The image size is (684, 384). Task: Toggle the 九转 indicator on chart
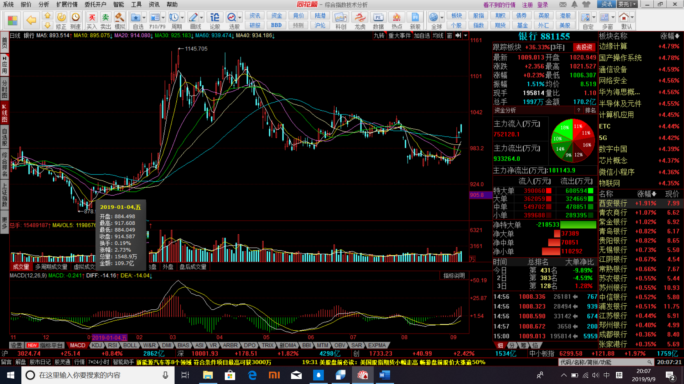coord(379,36)
